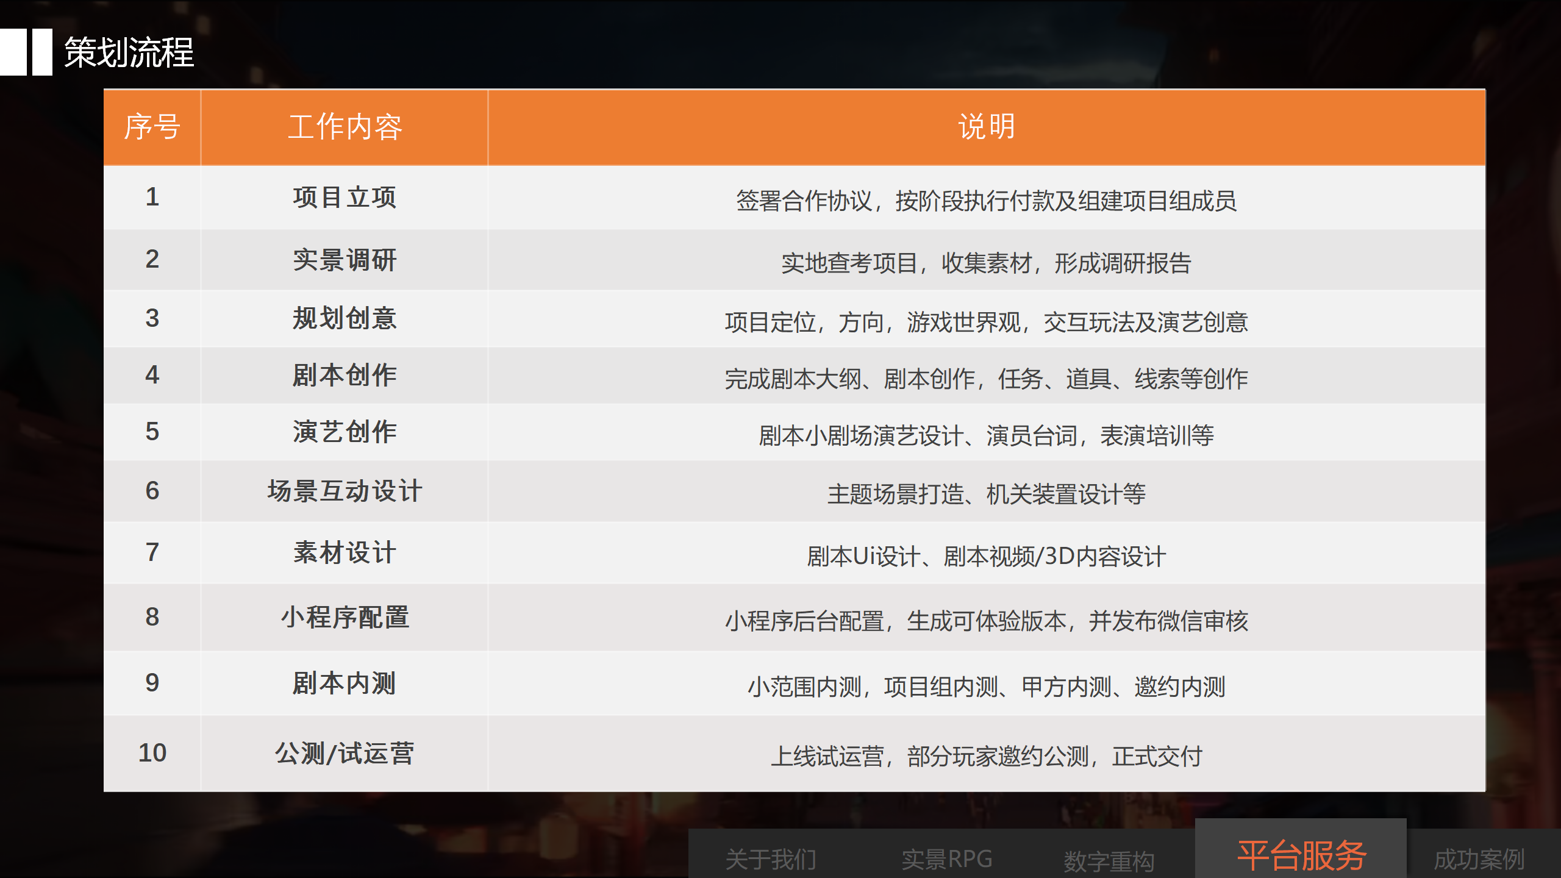Select the 素材设计 cell
The image size is (1561, 878).
[x=345, y=552]
